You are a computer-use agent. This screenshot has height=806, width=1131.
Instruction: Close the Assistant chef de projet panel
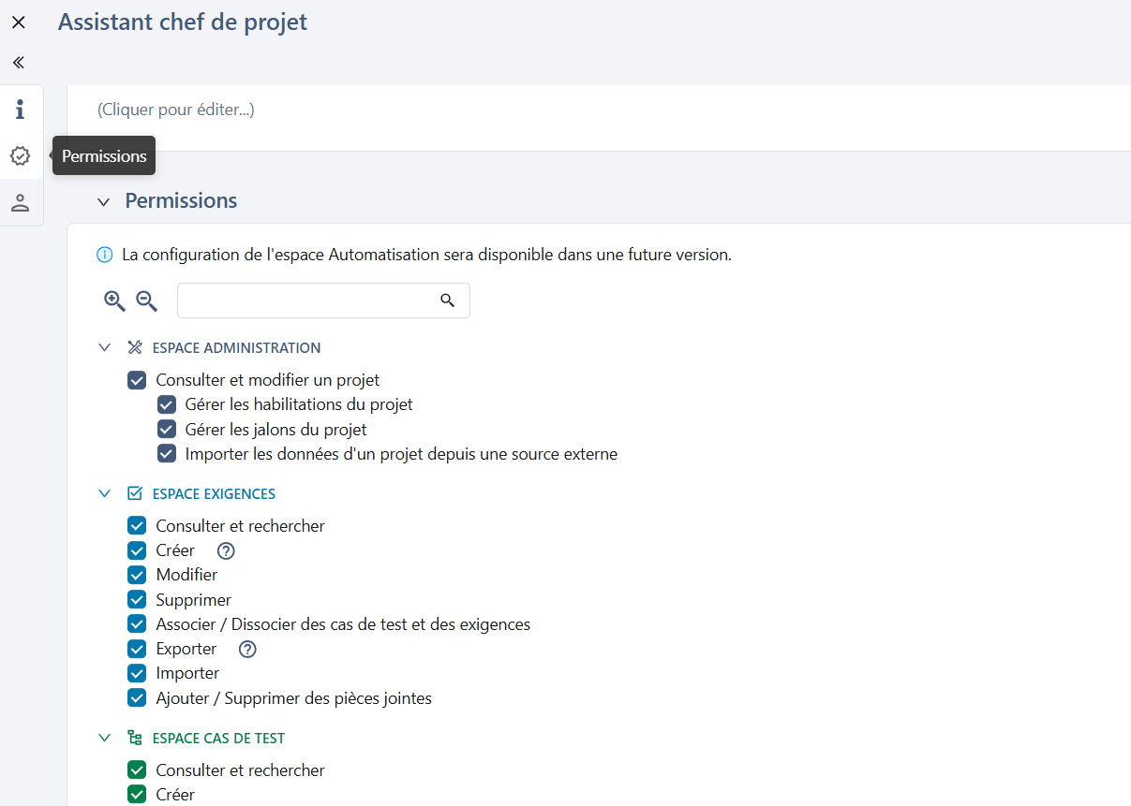18,21
